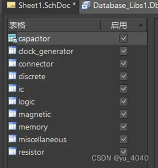
Task: Open the Database_Libs1 document tab
Action: coord(119,6)
